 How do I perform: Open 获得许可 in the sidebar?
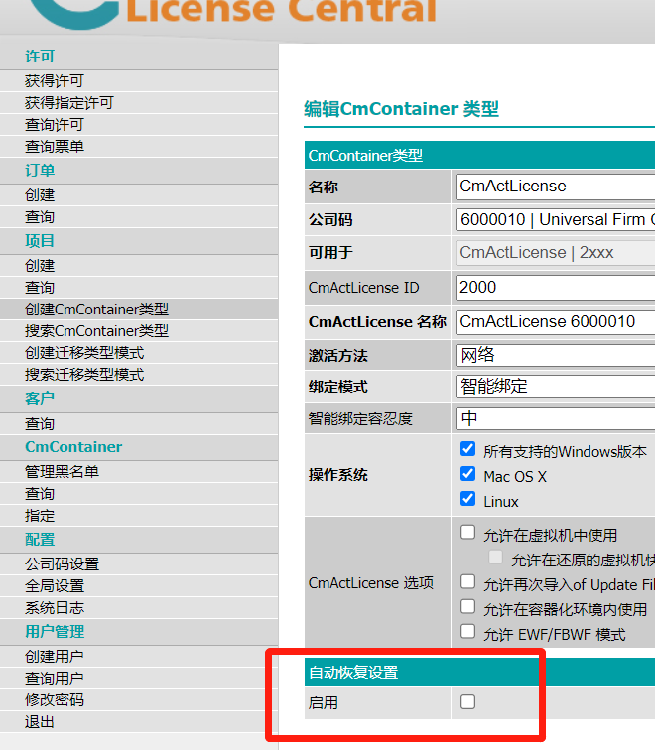[54, 80]
